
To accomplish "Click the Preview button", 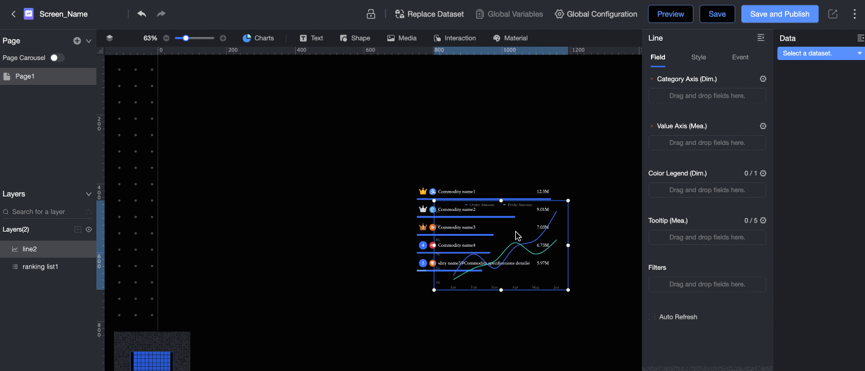I will pos(670,14).
